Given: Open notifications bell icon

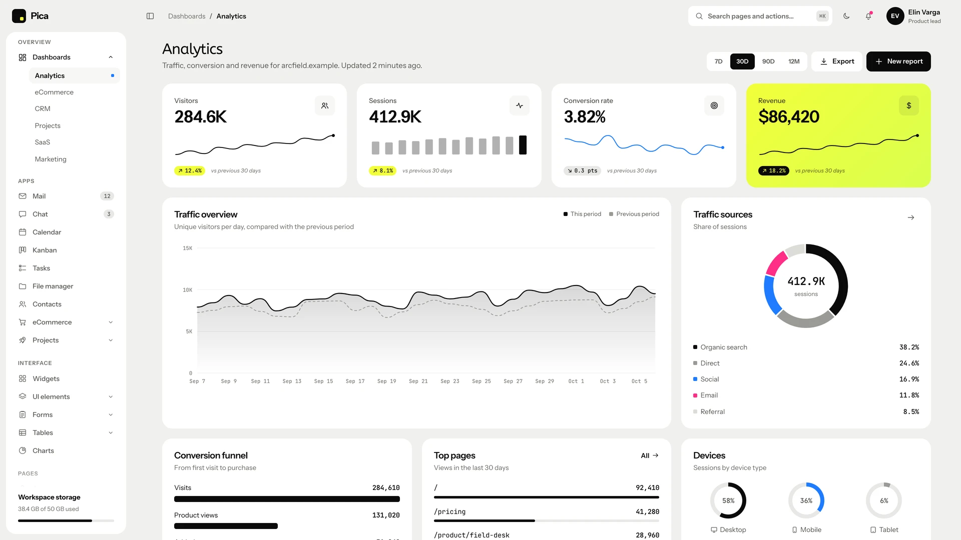Looking at the screenshot, I should pos(868,16).
